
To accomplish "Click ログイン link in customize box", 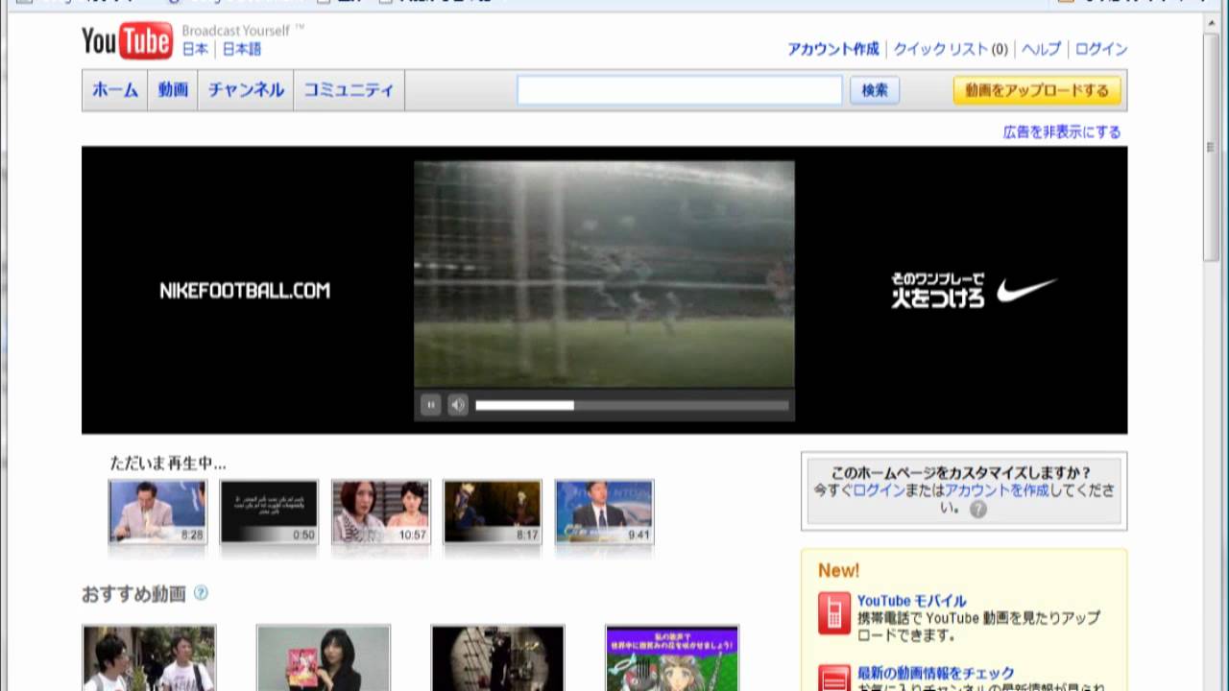I will tap(879, 490).
